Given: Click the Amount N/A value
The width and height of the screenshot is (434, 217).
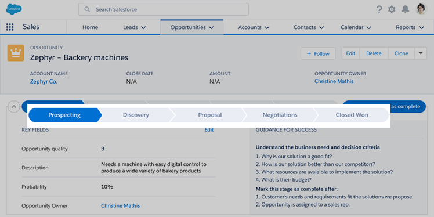Looking at the screenshot, I should coord(215,82).
